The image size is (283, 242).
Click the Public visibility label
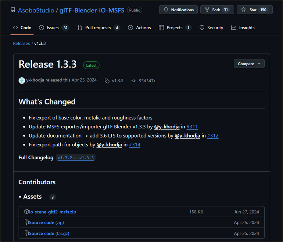coord(135,10)
